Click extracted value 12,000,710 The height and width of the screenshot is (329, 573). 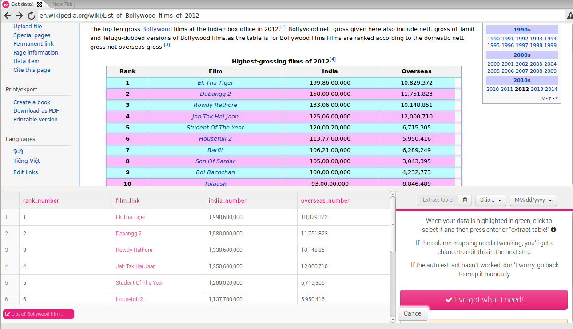314,266
